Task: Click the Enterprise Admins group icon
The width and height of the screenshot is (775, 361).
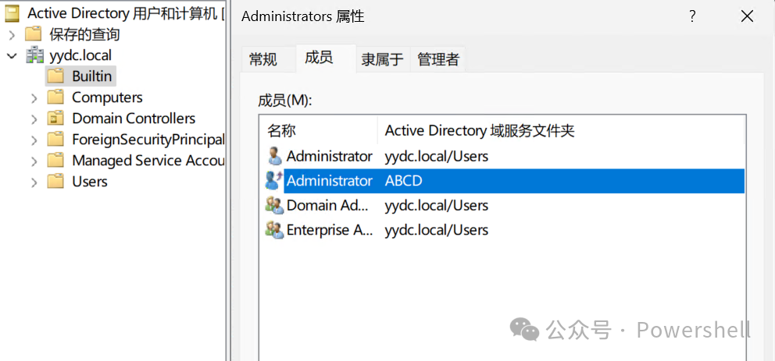Action: 274,230
